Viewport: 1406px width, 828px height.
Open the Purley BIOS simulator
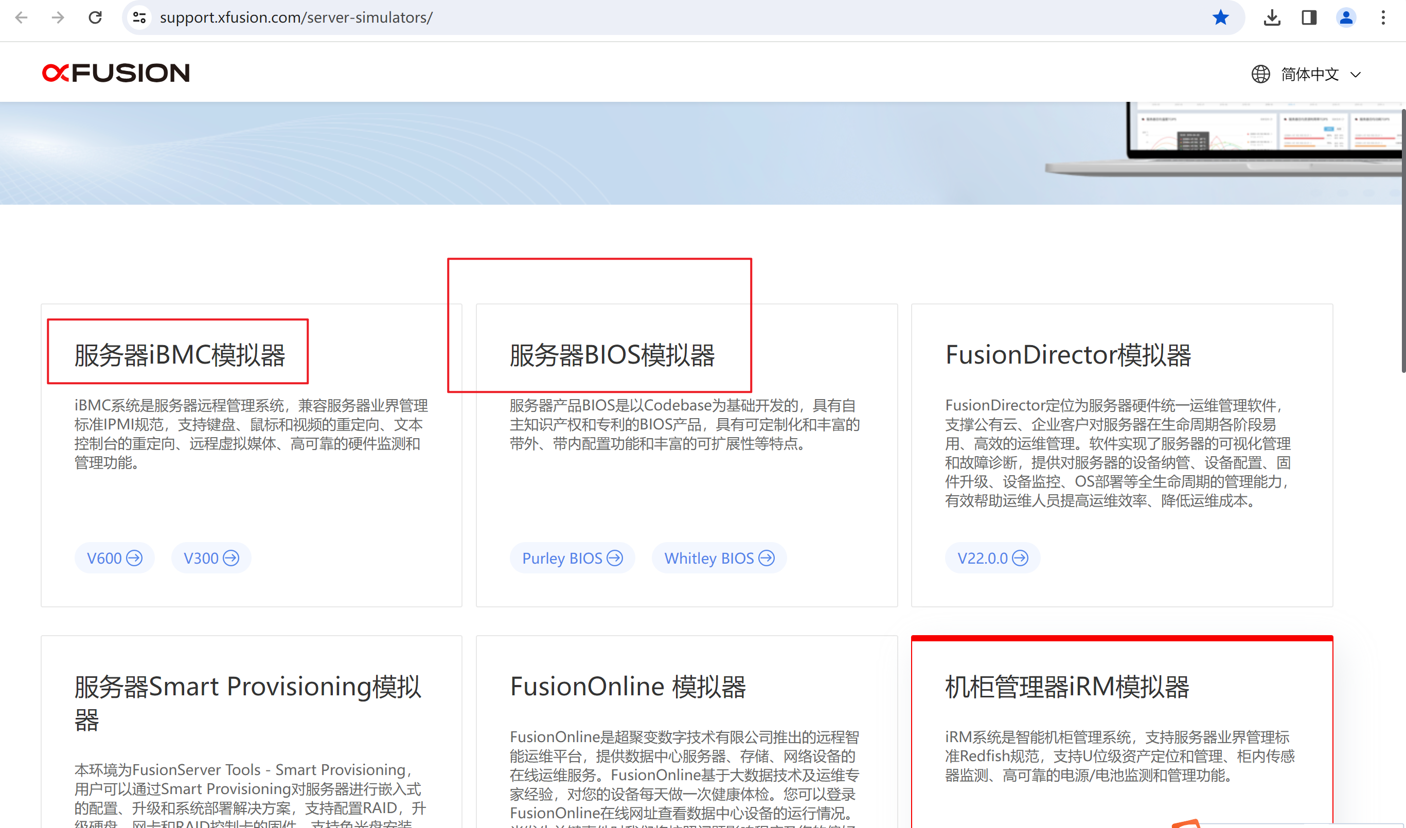[572, 558]
